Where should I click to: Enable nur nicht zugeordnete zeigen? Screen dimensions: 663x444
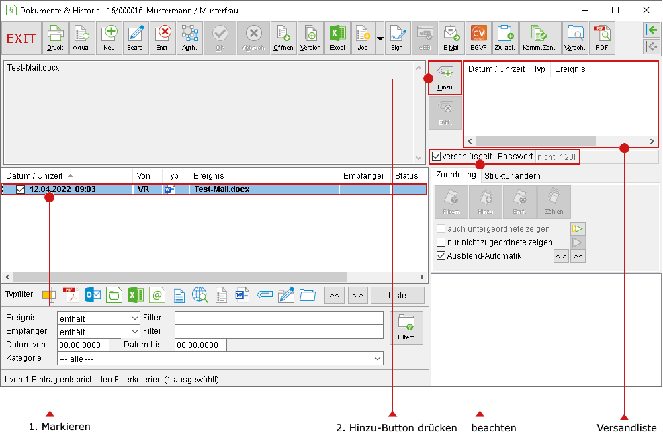[441, 242]
